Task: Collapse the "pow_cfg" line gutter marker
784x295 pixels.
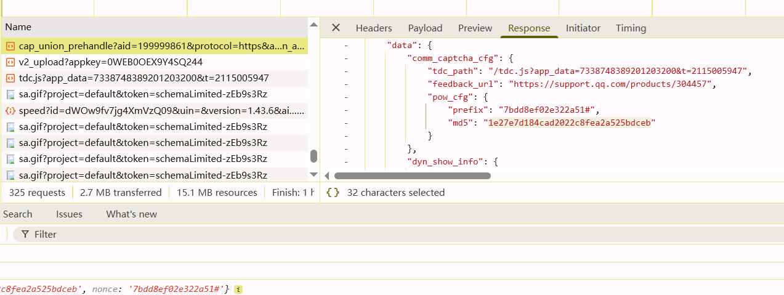Action: (346, 97)
